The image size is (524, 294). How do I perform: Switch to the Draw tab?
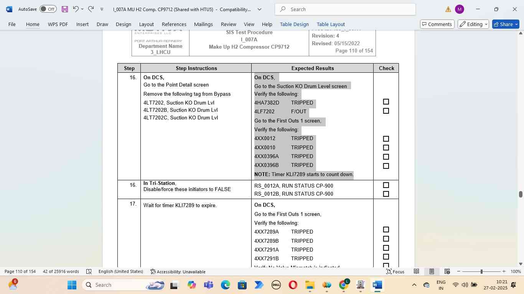click(102, 24)
